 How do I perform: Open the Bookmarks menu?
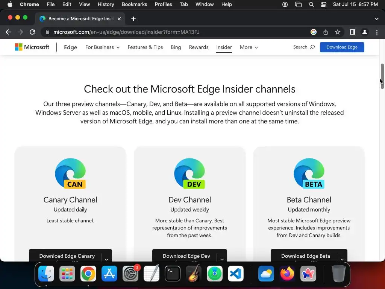point(134,5)
